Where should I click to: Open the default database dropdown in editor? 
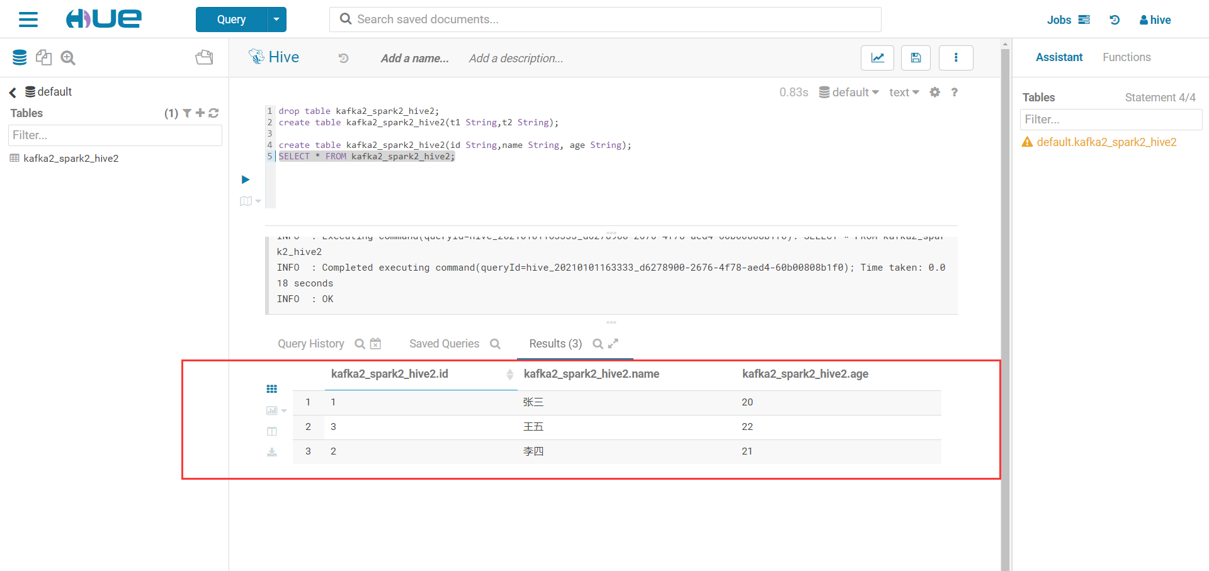click(x=849, y=93)
